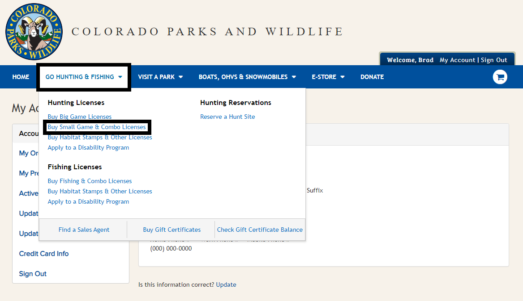Open the shopping cart icon
Screen dimensions: 523x301
click(500, 77)
